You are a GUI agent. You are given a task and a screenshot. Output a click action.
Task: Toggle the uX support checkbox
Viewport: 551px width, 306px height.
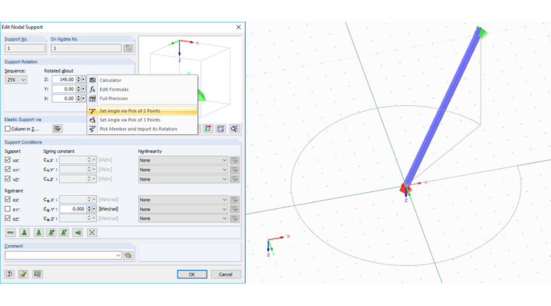click(x=7, y=160)
